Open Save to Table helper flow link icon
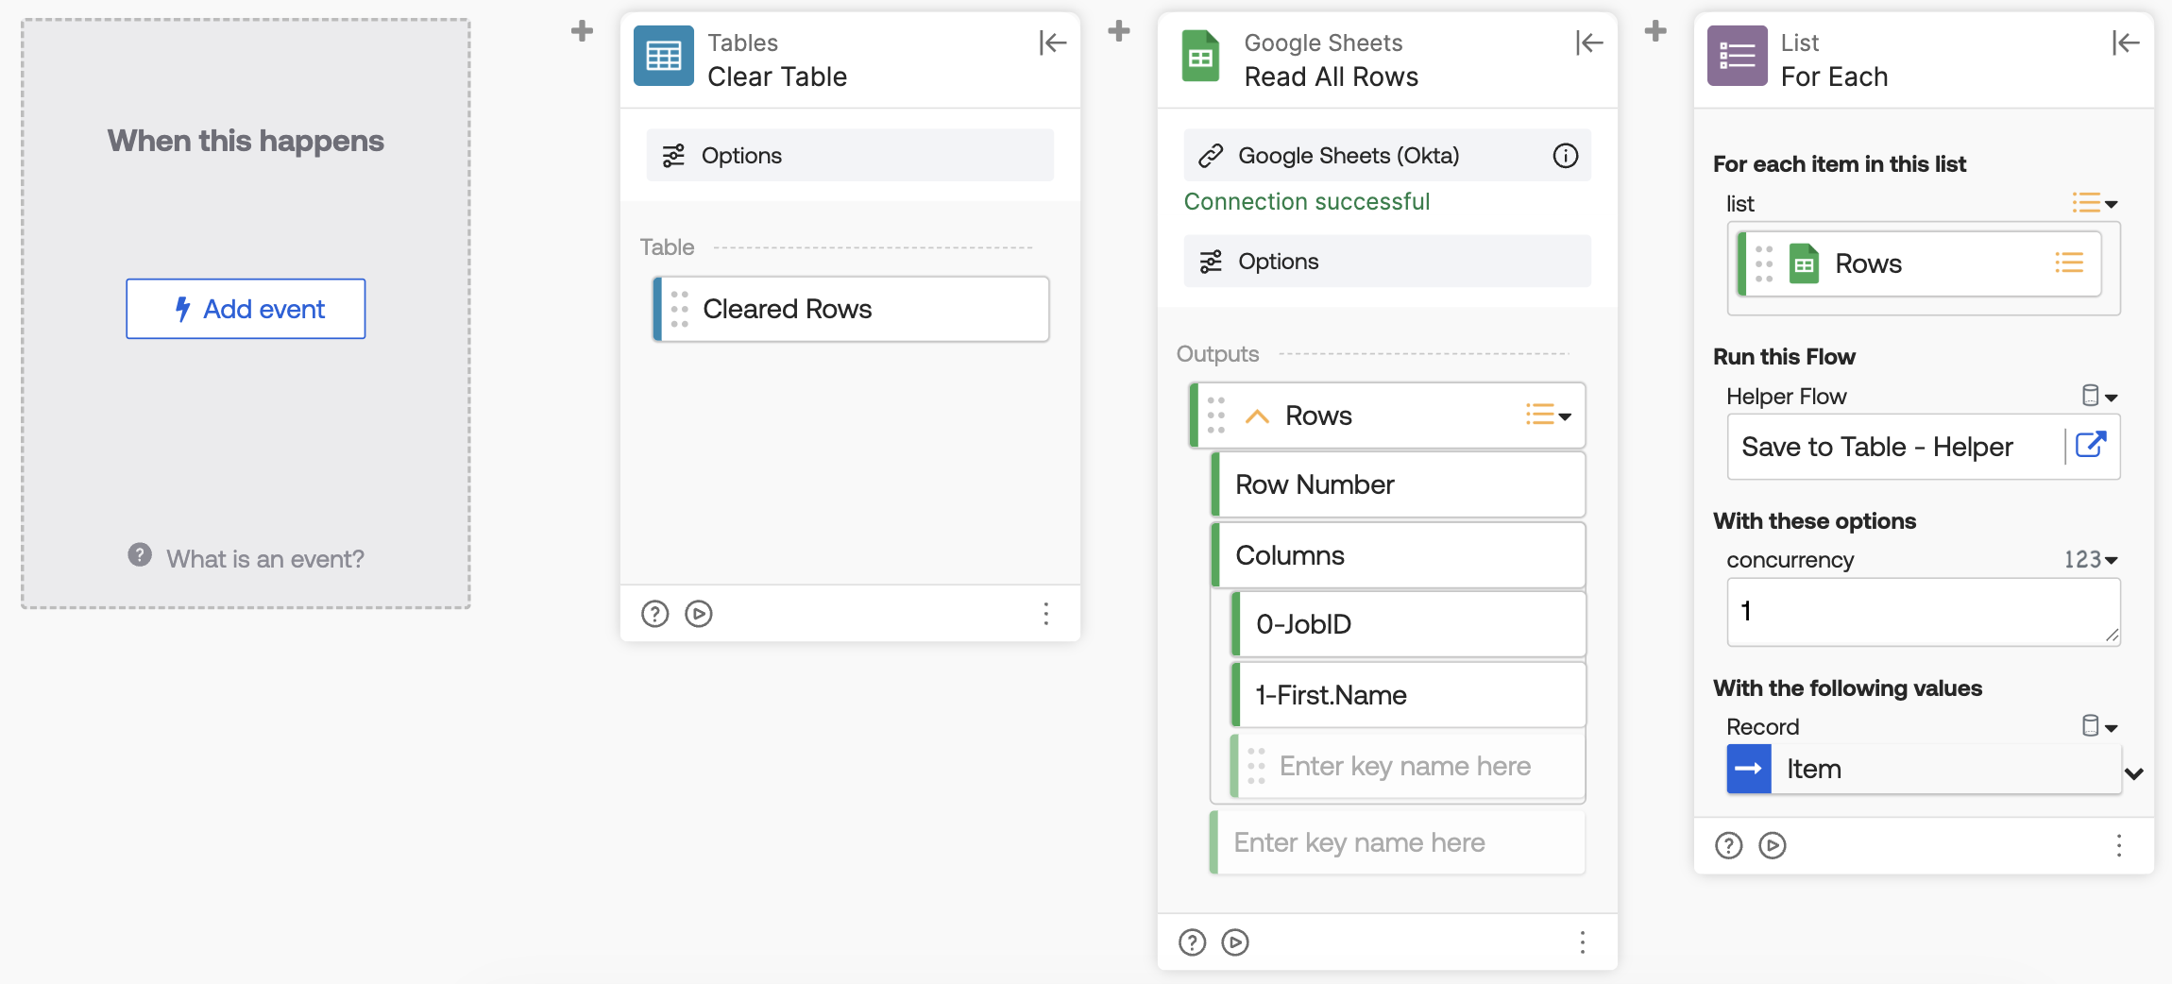 click(2091, 446)
